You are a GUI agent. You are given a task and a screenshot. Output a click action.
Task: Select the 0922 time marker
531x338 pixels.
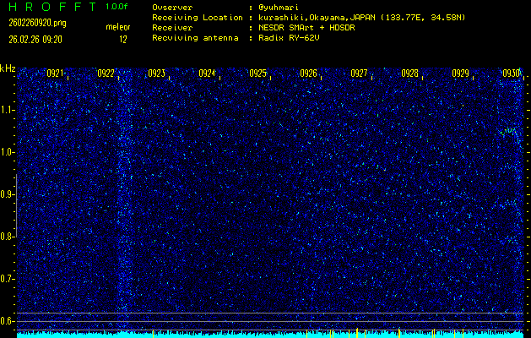pos(106,74)
